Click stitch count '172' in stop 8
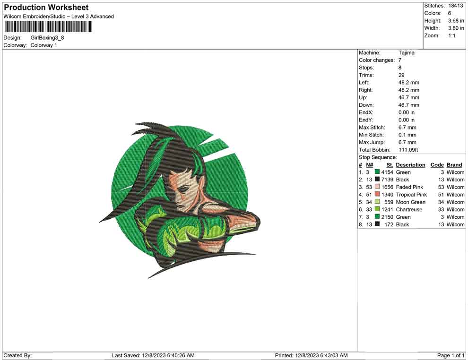This screenshot has height=360, width=468. 389,224
